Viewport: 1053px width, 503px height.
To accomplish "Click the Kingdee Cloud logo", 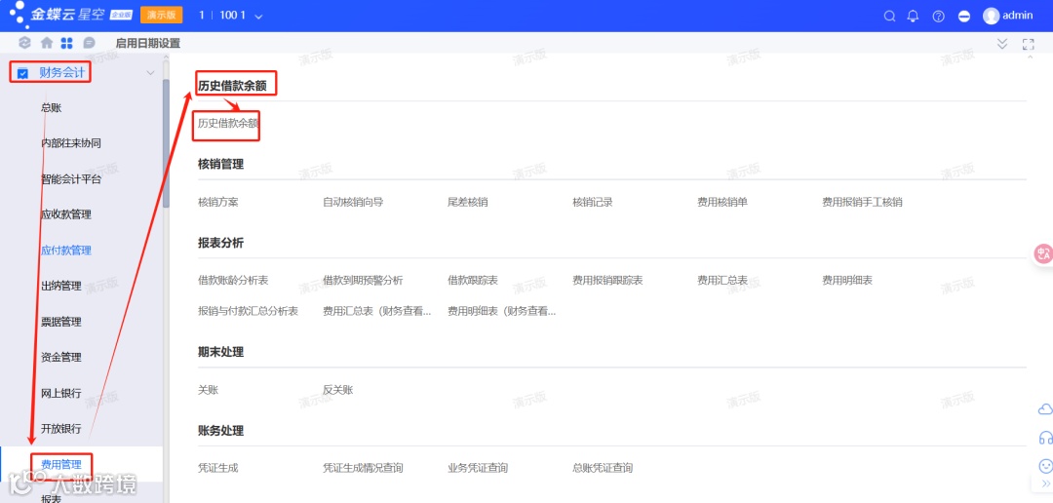I will [x=70, y=14].
